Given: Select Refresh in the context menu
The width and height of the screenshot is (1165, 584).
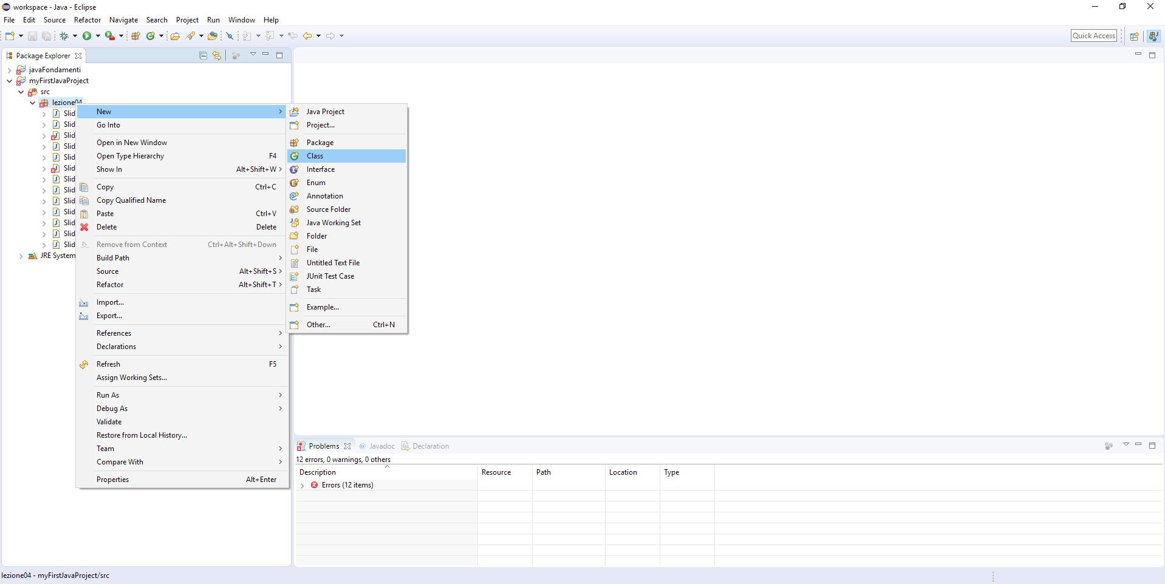Looking at the screenshot, I should (x=181, y=364).
